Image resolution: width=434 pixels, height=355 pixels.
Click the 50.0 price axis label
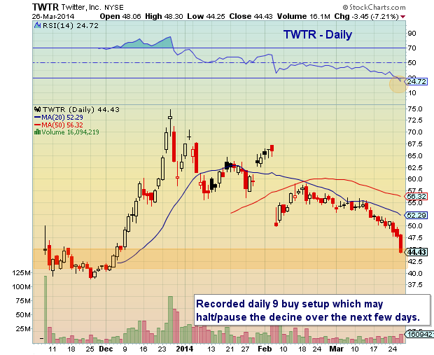[415, 225]
